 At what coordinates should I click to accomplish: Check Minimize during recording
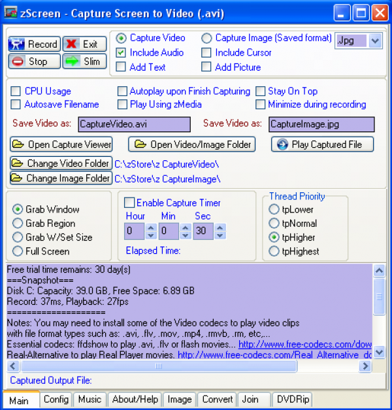point(261,105)
